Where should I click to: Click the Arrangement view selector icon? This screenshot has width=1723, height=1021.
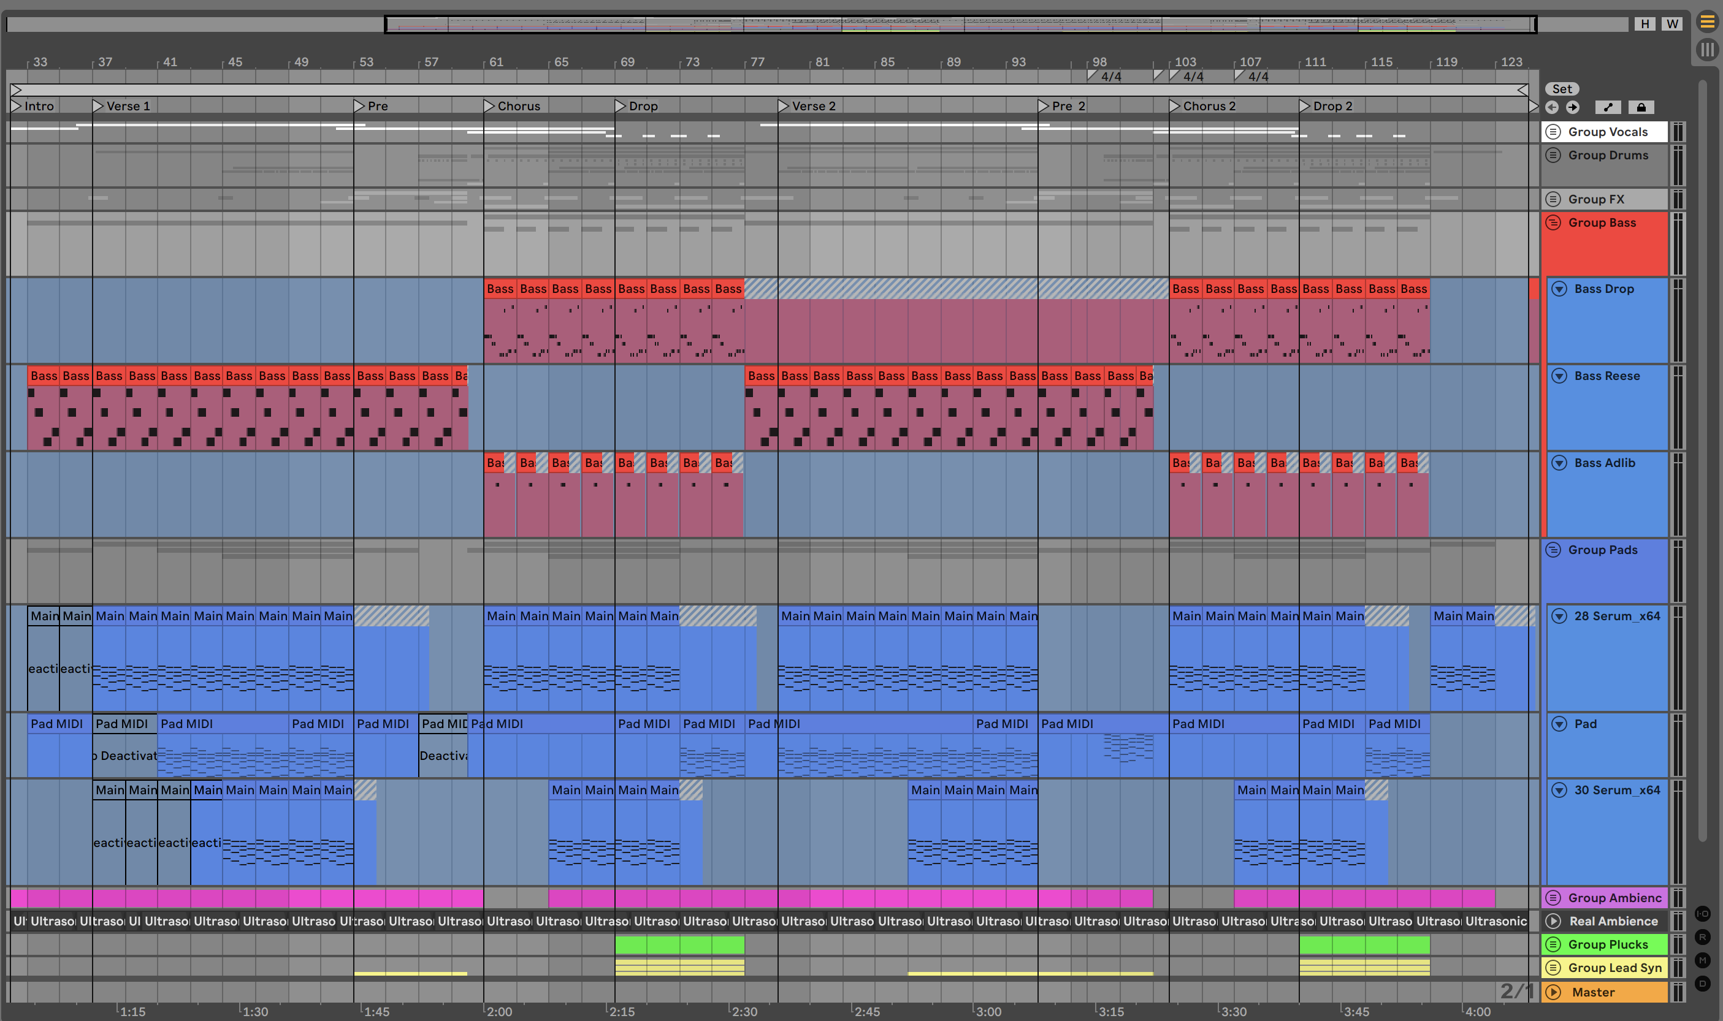tap(1707, 23)
